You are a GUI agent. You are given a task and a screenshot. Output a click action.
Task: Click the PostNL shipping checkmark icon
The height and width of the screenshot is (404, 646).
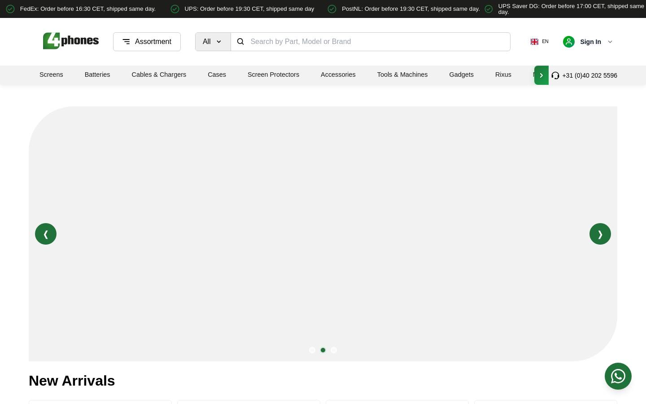coord(332,9)
